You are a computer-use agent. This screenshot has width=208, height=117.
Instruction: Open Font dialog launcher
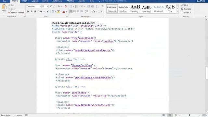67,17
